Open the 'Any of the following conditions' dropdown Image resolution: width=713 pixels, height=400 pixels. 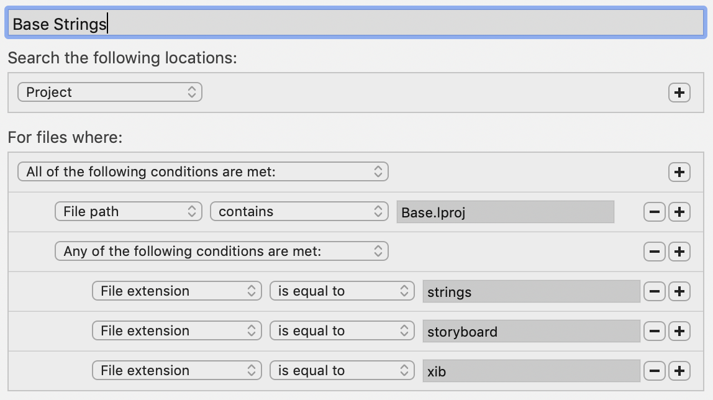click(x=222, y=251)
